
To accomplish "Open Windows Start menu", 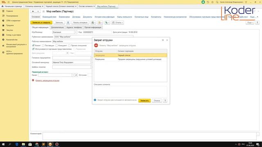I will click(3, 144).
